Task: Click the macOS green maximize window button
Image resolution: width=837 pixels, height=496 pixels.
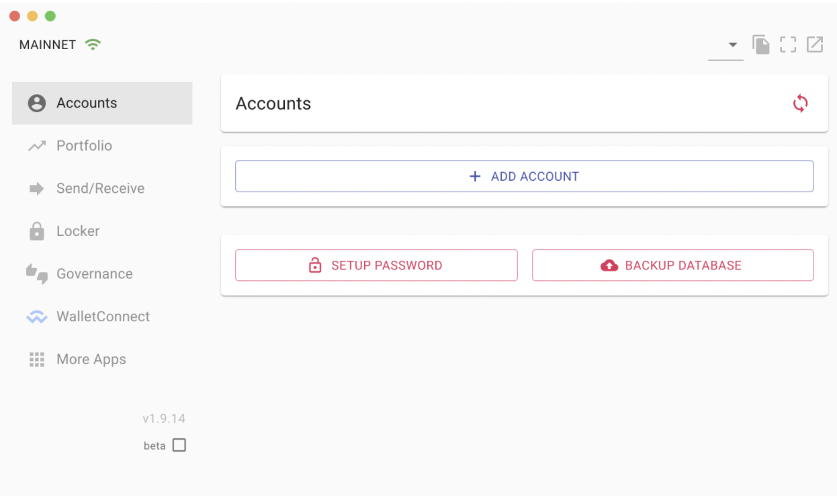Action: pos(50,16)
